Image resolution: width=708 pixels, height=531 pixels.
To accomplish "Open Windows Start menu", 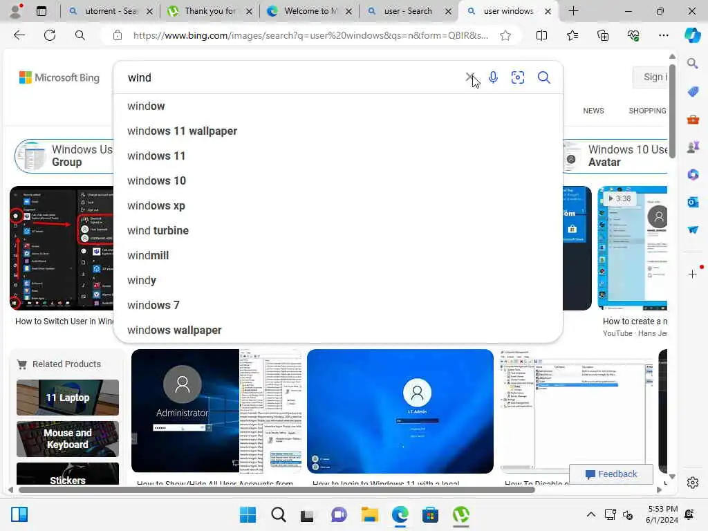I will click(248, 514).
